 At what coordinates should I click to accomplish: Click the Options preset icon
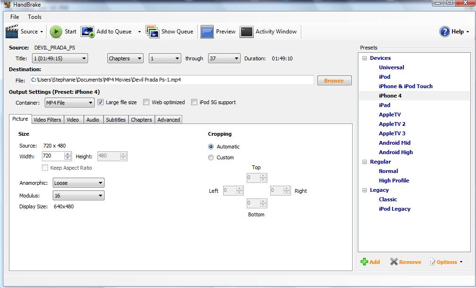(x=432, y=262)
